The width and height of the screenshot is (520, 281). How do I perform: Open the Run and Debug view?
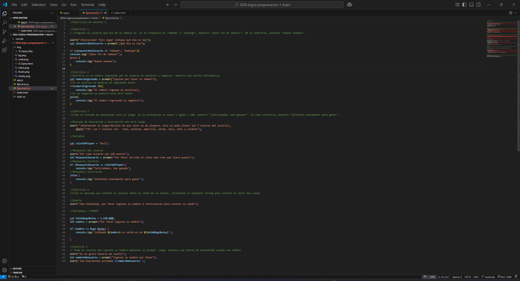tap(4, 41)
